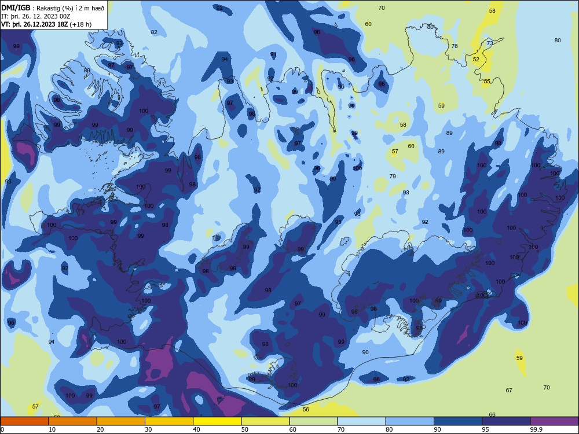Click the purple above-99.9 legend swatch
Screen dimensions: 579x434
tap(554, 421)
